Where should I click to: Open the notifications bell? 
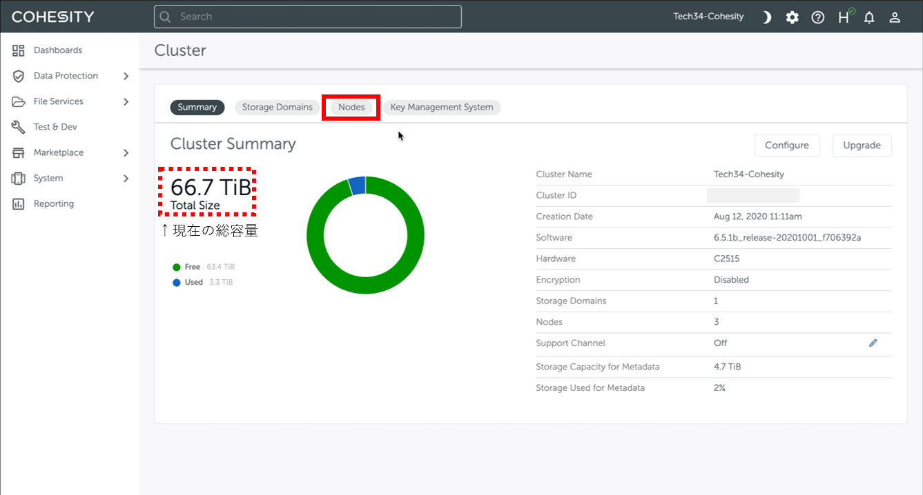[869, 17]
